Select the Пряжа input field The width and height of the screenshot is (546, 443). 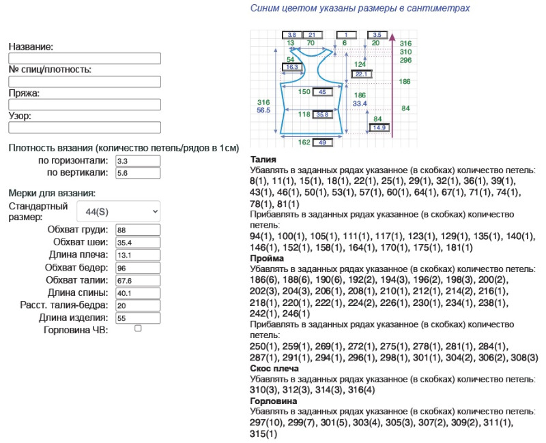85,105
